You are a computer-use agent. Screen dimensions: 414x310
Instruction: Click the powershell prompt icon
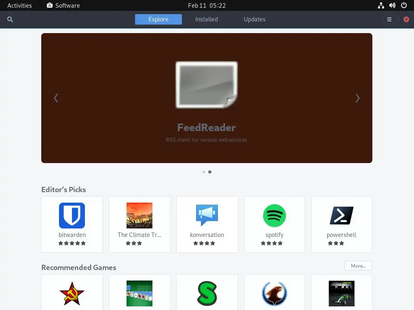[x=341, y=216]
